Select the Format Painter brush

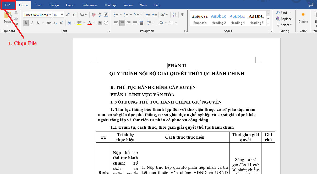pos(17,24)
